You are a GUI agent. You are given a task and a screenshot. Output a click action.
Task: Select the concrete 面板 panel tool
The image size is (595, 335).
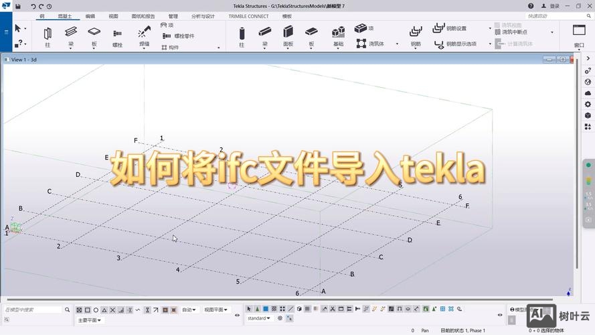(x=288, y=37)
